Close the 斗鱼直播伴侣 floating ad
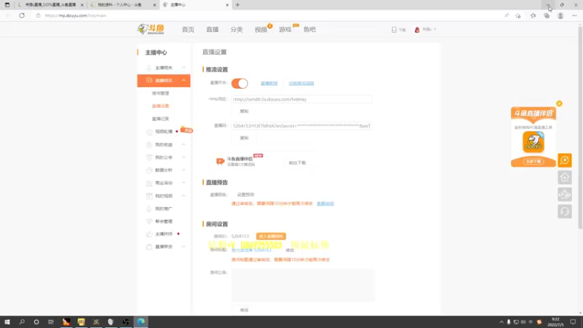The image size is (583, 328). click(559, 104)
